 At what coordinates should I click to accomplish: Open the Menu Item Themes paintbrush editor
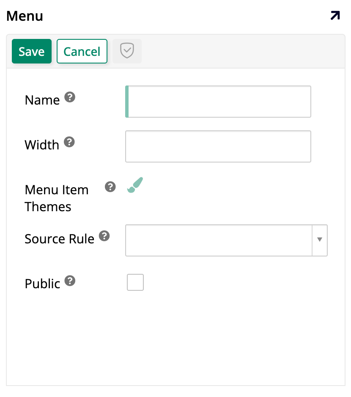(x=134, y=185)
